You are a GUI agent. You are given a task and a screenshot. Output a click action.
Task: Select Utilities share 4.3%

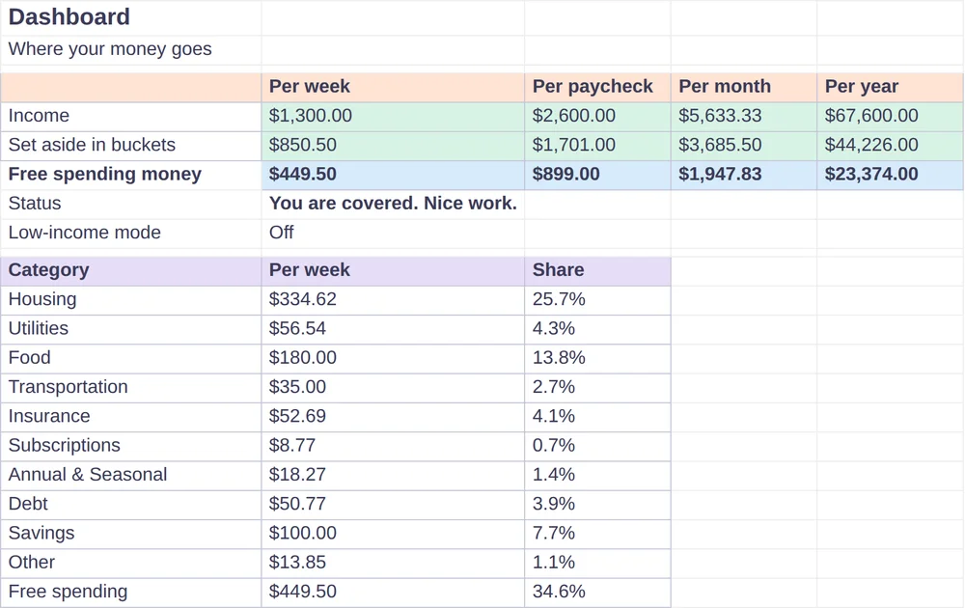(597, 329)
